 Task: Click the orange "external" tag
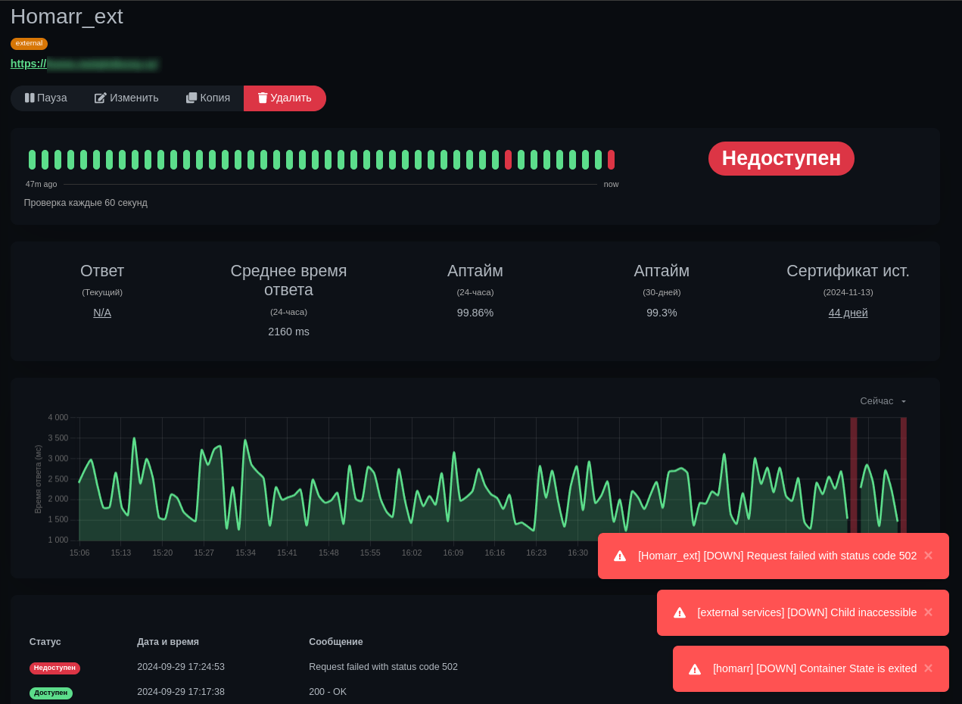tap(29, 44)
